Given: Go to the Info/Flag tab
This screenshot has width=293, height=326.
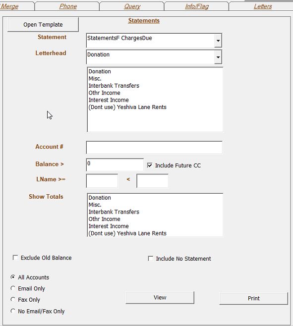Looking at the screenshot, I should point(197,6).
